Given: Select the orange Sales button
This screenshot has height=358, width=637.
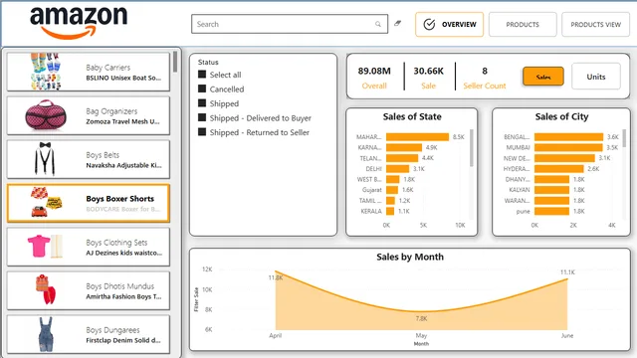Looking at the screenshot, I should point(543,77).
